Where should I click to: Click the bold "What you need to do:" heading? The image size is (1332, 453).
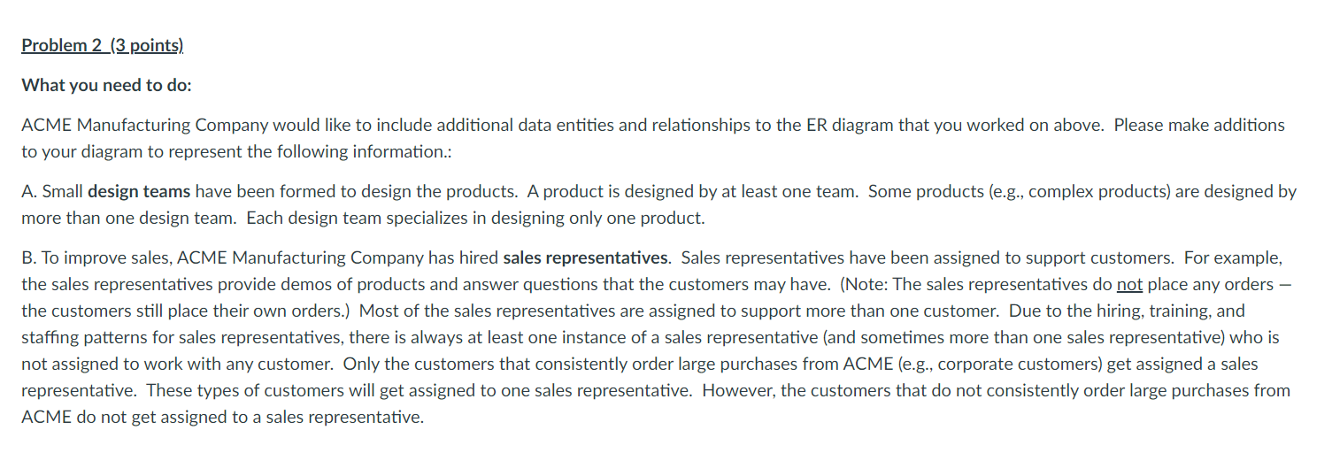[x=106, y=85]
